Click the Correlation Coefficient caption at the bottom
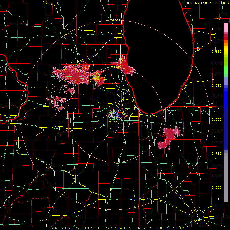The width and height of the screenshot is (230, 230). [116, 228]
